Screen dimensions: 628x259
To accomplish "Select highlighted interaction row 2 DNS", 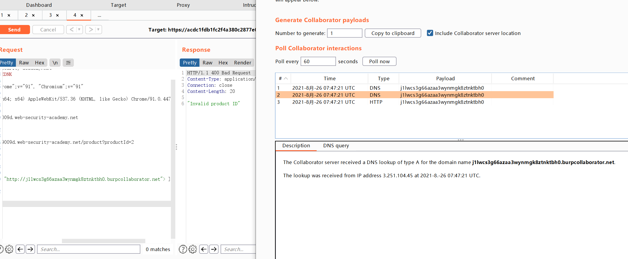I will pyautogui.click(x=414, y=95).
